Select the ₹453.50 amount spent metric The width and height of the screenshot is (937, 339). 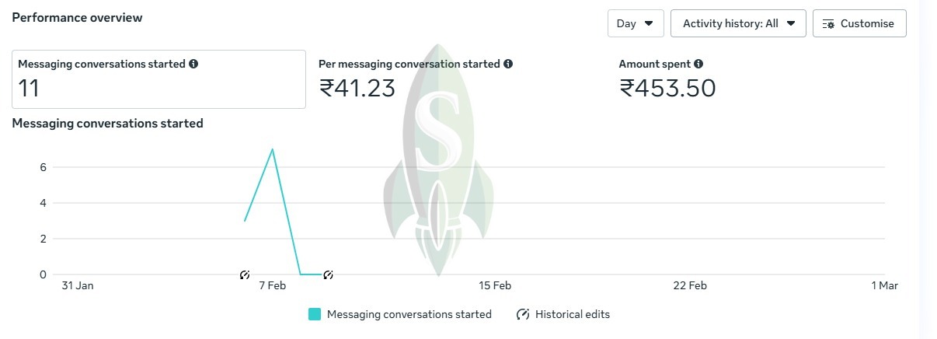click(667, 88)
